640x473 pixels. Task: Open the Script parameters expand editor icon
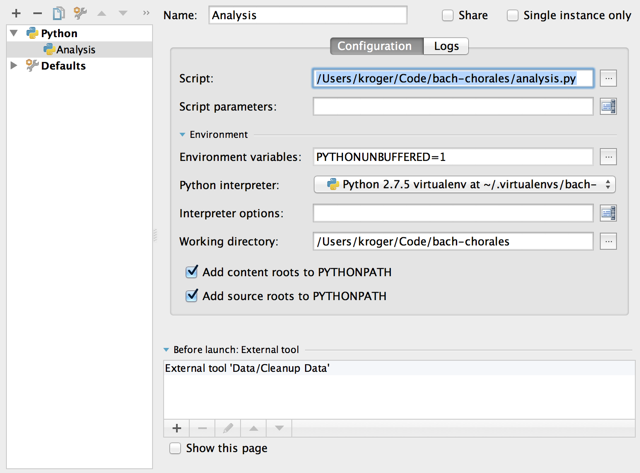pyautogui.click(x=608, y=107)
